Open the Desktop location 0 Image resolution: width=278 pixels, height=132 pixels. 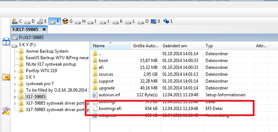tap(155, 22)
